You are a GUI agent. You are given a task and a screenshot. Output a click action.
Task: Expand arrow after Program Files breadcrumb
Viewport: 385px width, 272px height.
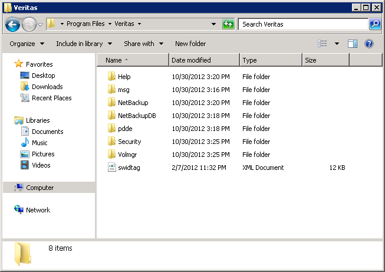110,24
